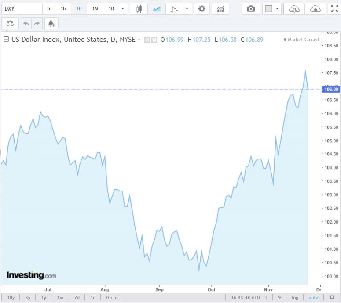Take a snapshot with the camera icon

tap(251, 9)
